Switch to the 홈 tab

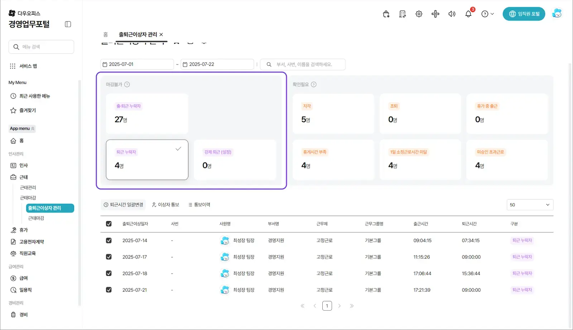tap(106, 34)
